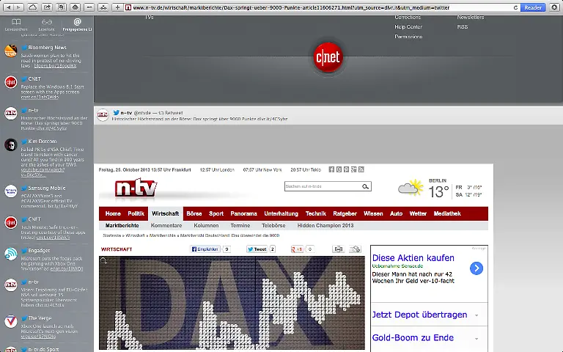The height and width of the screenshot is (352, 563).
Task: Click the send article icon next to print
Action: pyautogui.click(x=355, y=249)
